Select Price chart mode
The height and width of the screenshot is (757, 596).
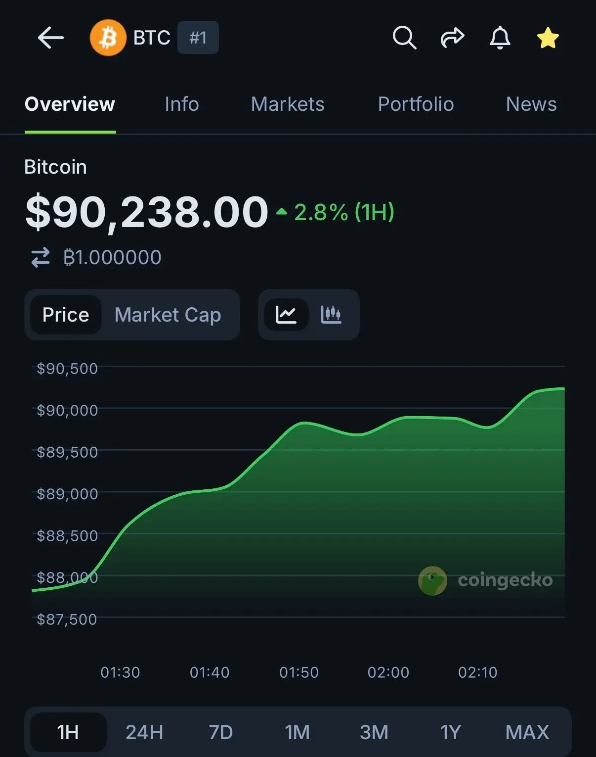(66, 315)
